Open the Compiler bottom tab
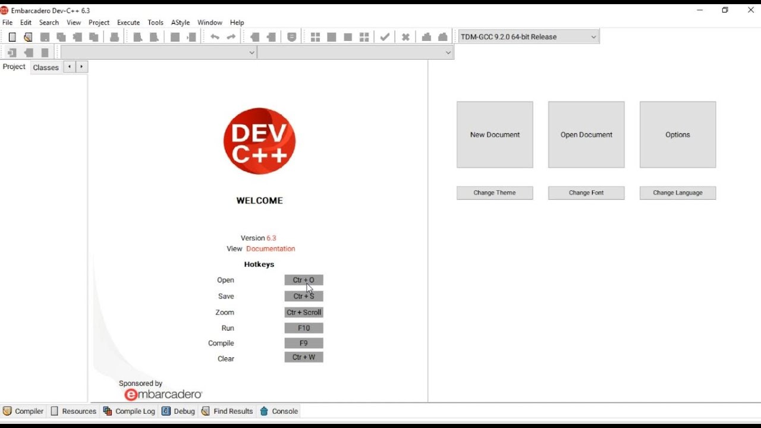761x428 pixels. pos(23,411)
